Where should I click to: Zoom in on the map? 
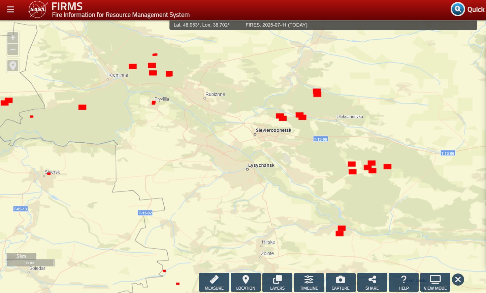coord(13,38)
